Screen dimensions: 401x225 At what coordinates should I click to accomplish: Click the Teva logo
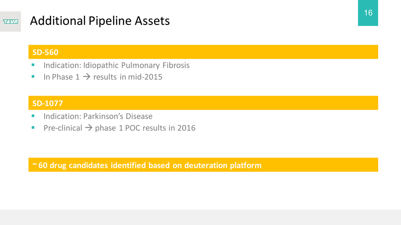point(10,21)
